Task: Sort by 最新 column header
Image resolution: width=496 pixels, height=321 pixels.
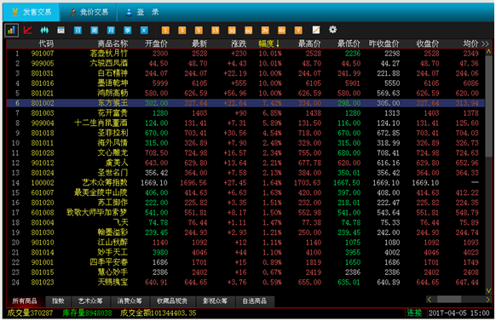Action: pos(199,44)
